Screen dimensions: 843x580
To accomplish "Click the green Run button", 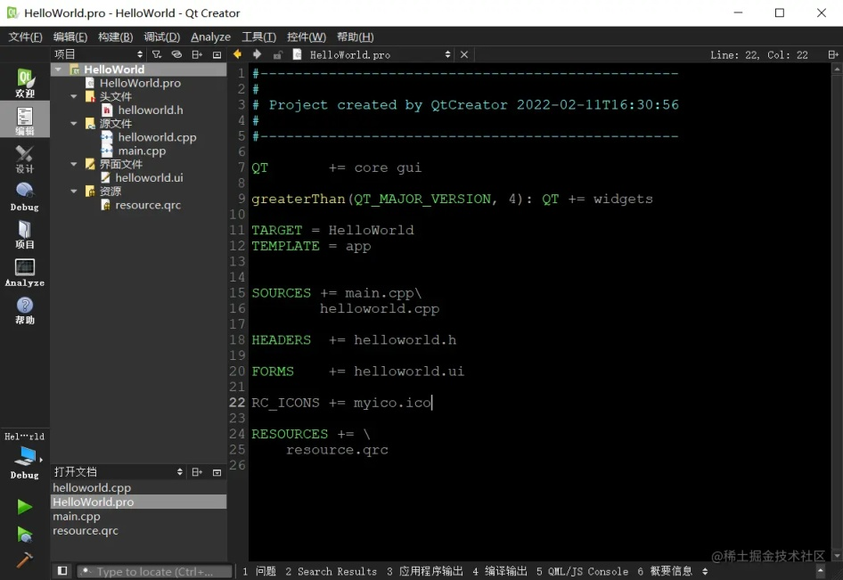I will [24, 507].
